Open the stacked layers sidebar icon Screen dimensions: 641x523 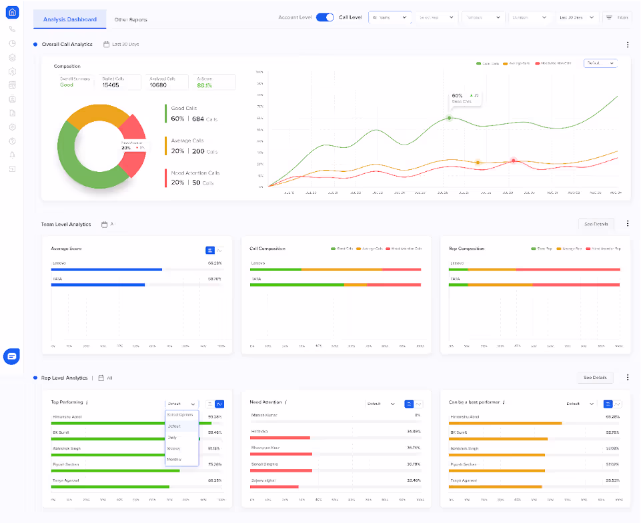tap(12, 57)
